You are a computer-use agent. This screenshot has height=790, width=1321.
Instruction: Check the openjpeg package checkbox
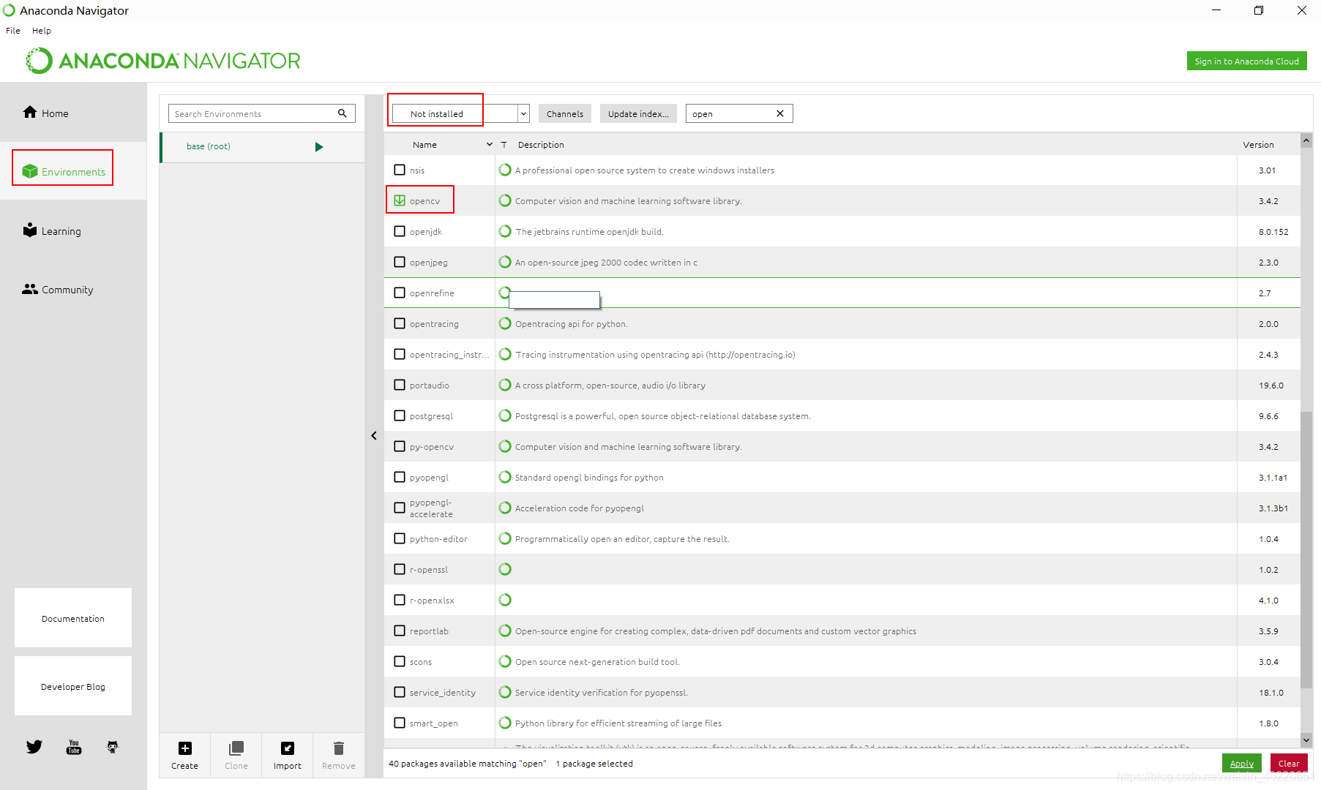[x=400, y=262]
